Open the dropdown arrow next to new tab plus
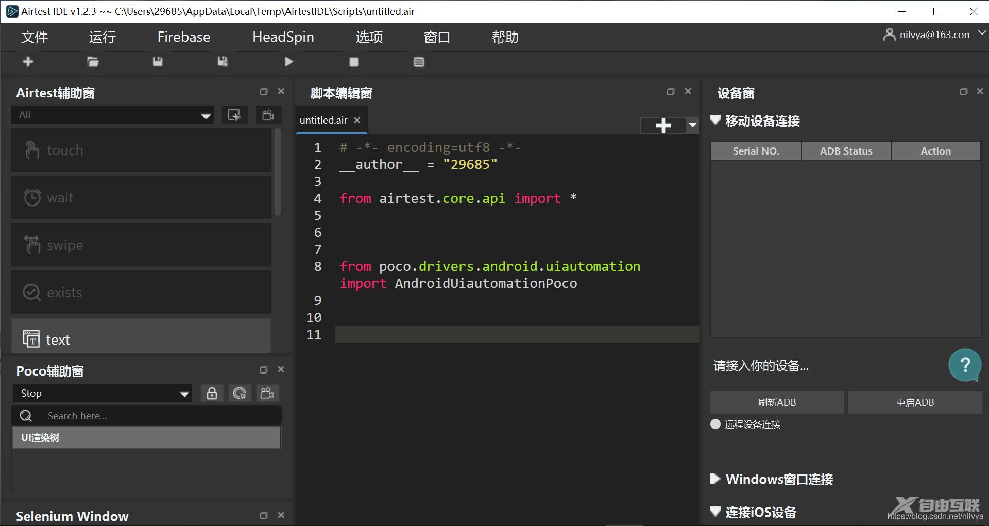The height and width of the screenshot is (526, 989). click(692, 125)
